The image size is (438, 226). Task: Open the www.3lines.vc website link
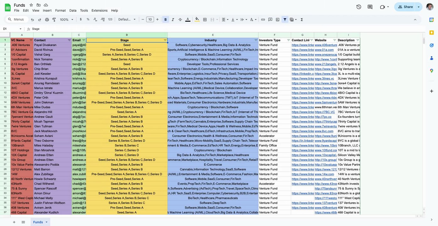(324, 78)
